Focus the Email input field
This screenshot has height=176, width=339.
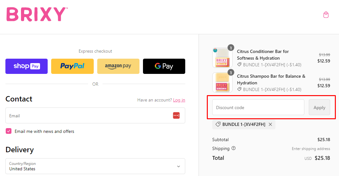[95, 115]
